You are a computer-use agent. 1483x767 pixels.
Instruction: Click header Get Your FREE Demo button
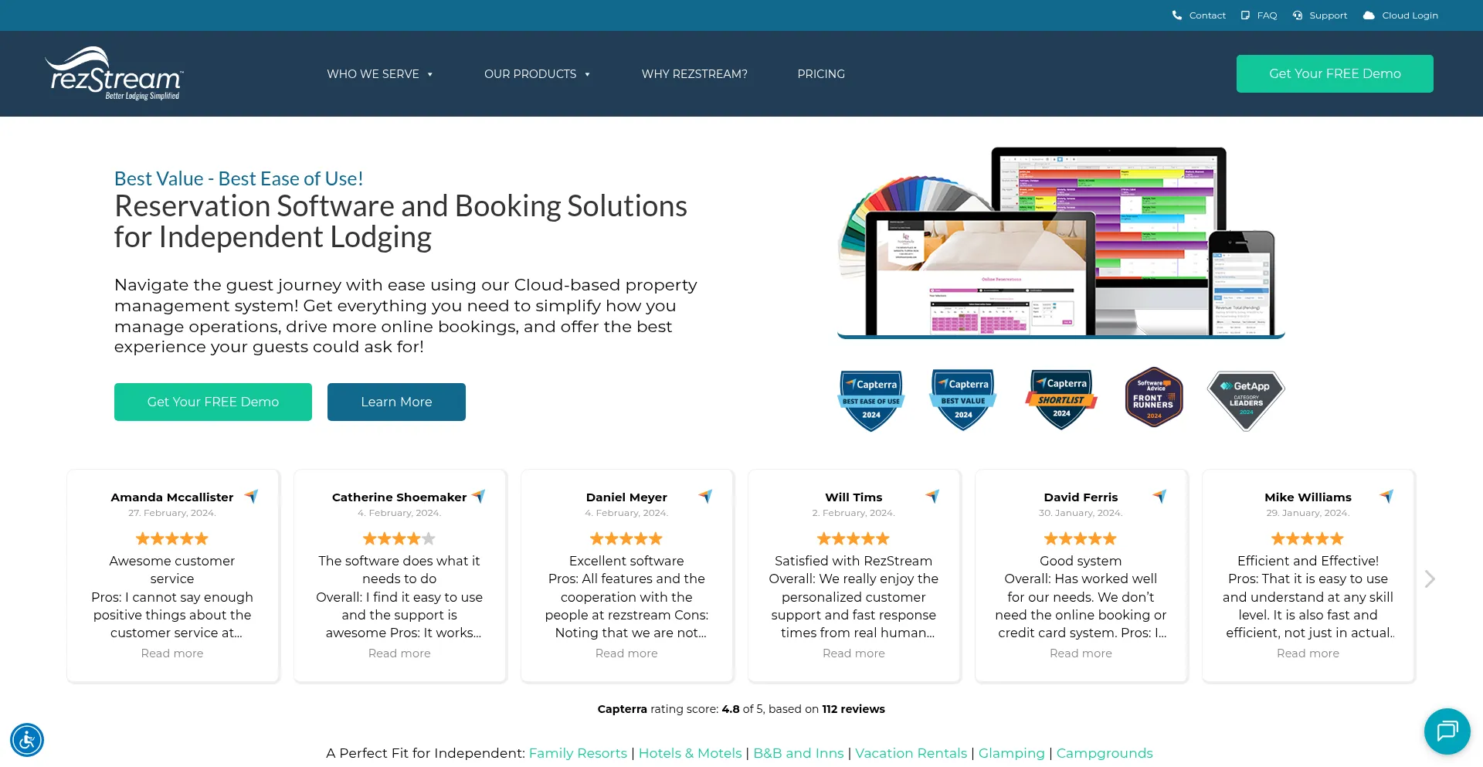[1335, 73]
